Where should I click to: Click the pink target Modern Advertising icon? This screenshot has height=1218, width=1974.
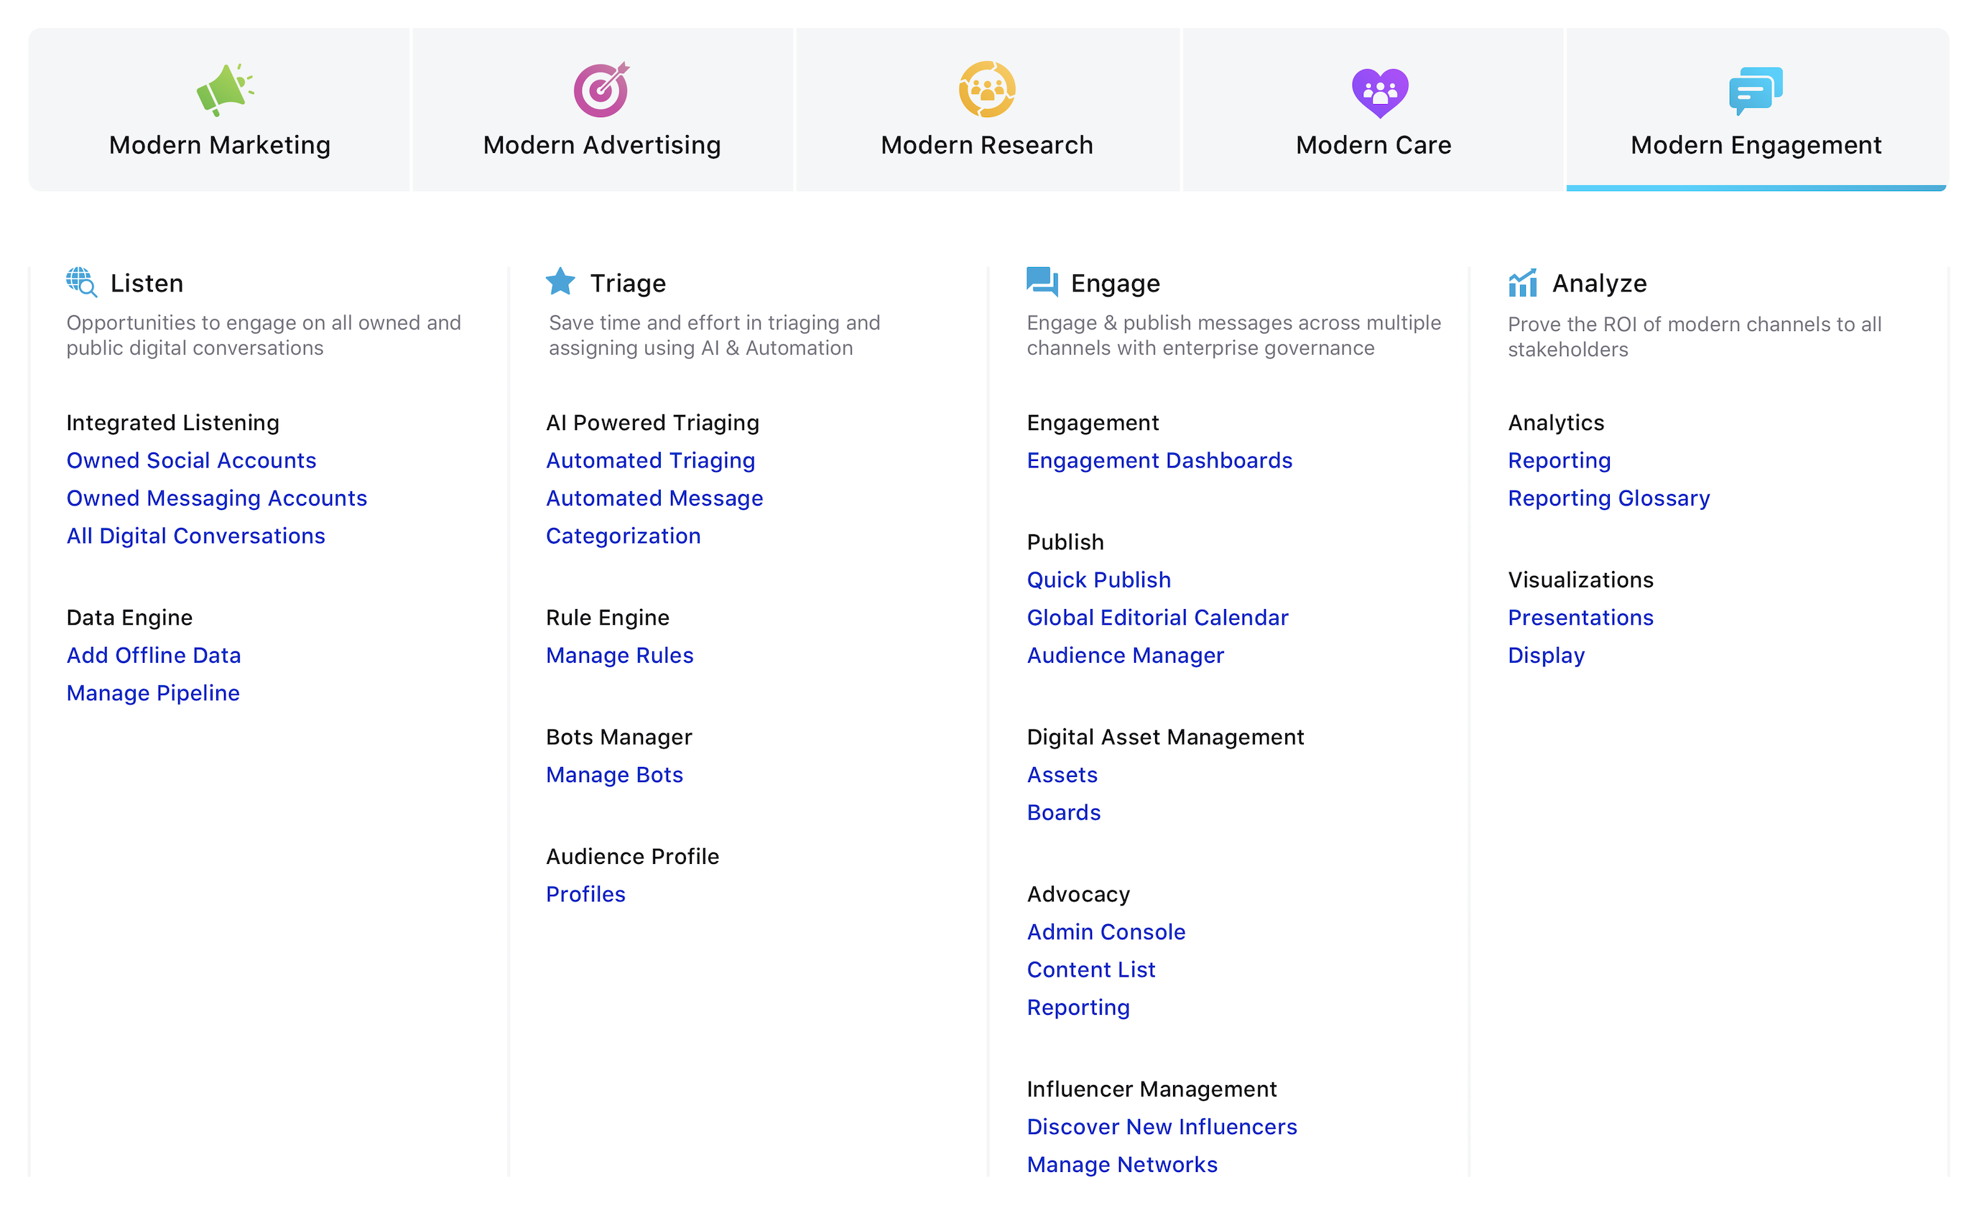tap(601, 90)
